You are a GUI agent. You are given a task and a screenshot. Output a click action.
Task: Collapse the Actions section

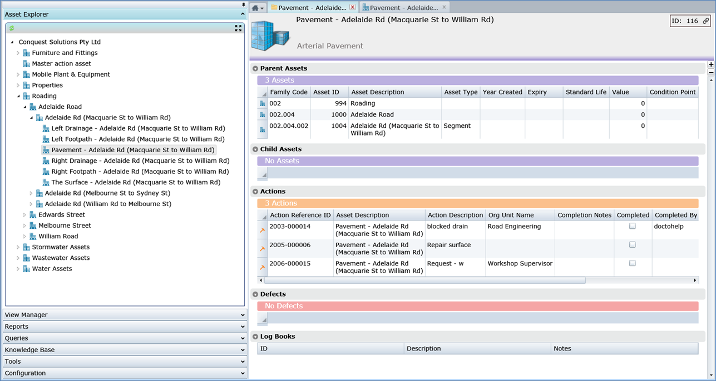255,192
